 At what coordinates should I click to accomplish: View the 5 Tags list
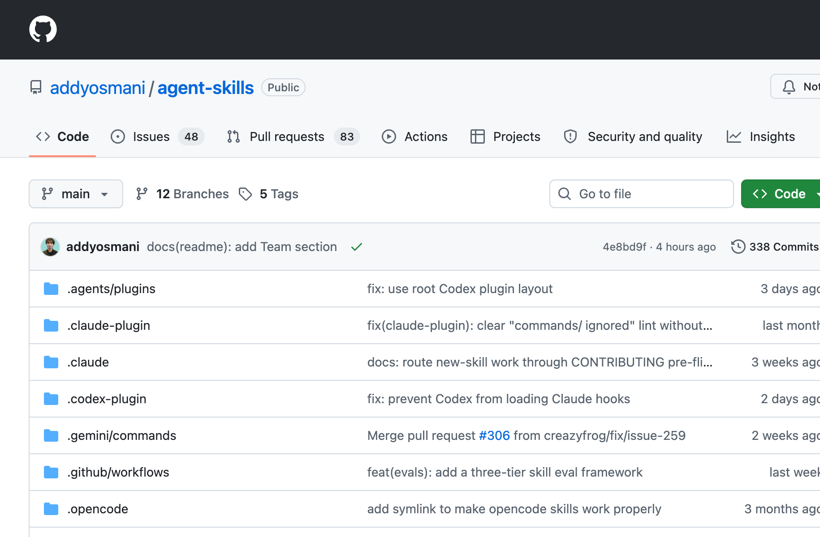269,194
